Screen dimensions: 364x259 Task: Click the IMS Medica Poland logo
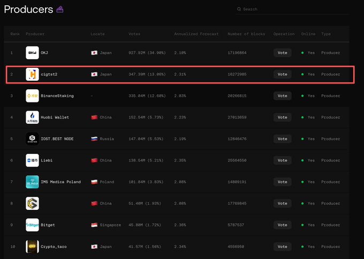pyautogui.click(x=32, y=182)
